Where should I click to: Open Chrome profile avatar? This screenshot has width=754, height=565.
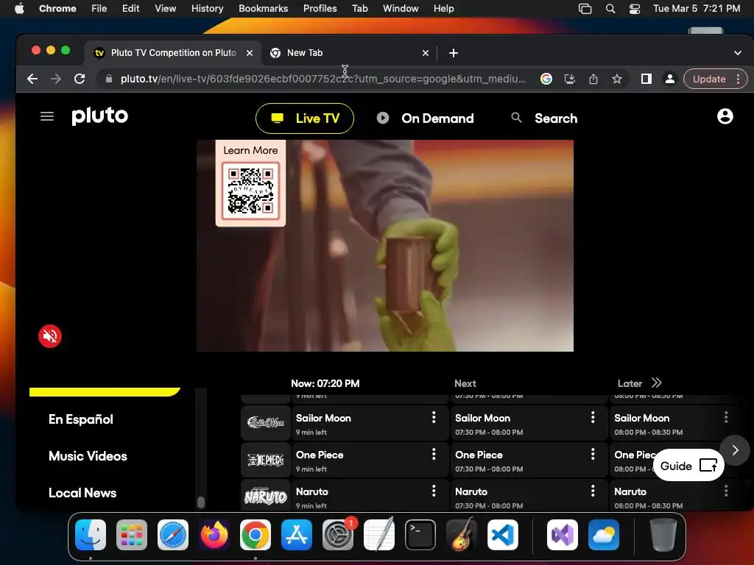click(x=670, y=79)
